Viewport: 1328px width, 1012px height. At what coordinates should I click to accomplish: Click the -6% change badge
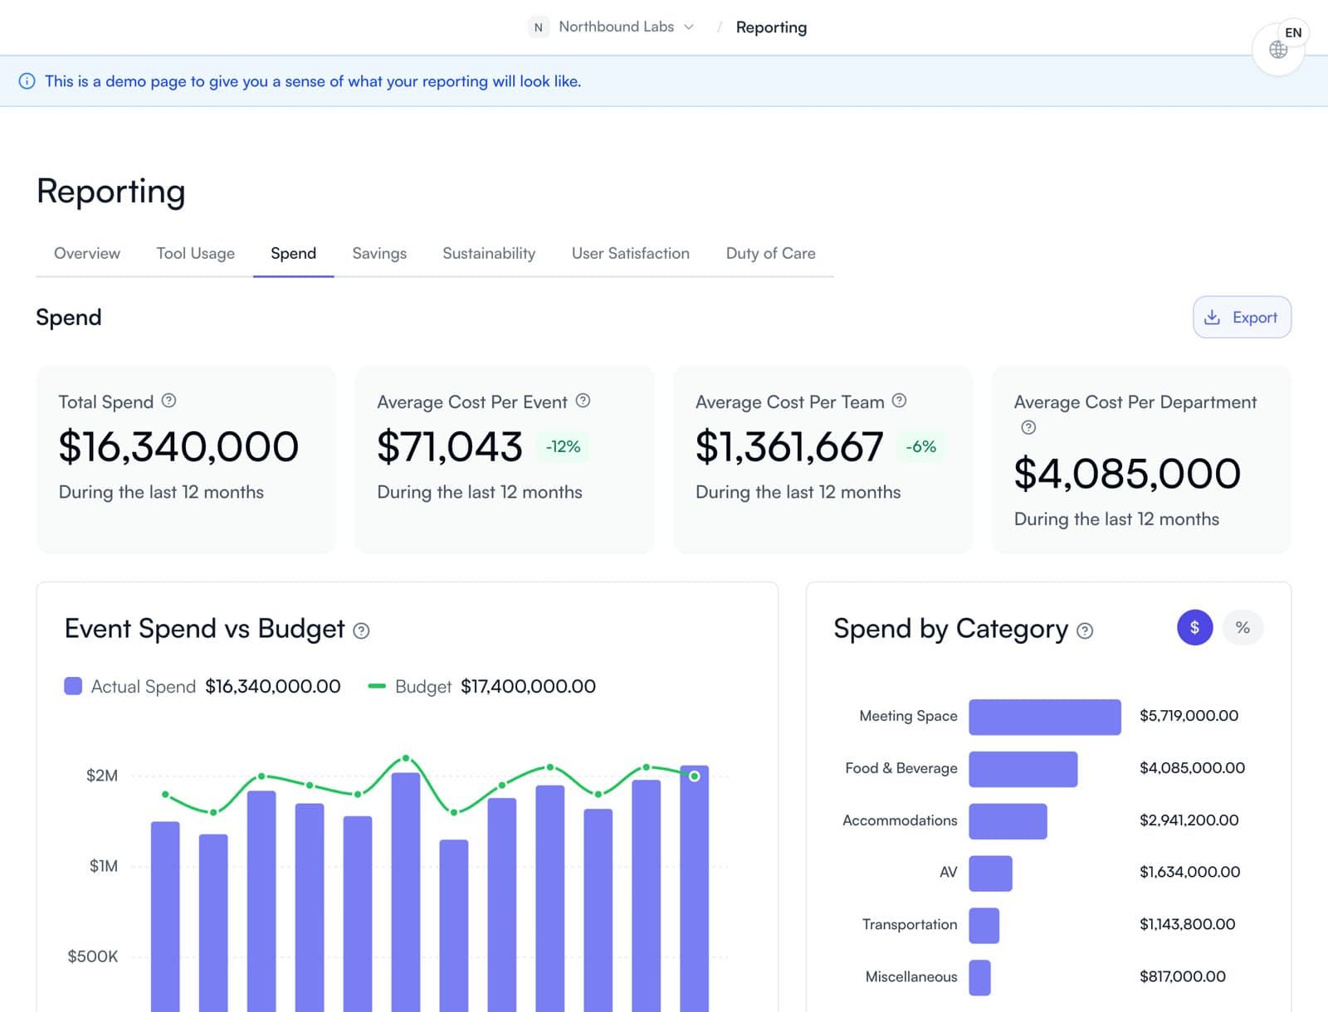point(920,447)
